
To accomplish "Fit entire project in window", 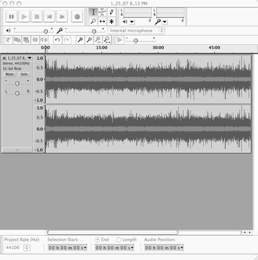I will pos(107,40).
